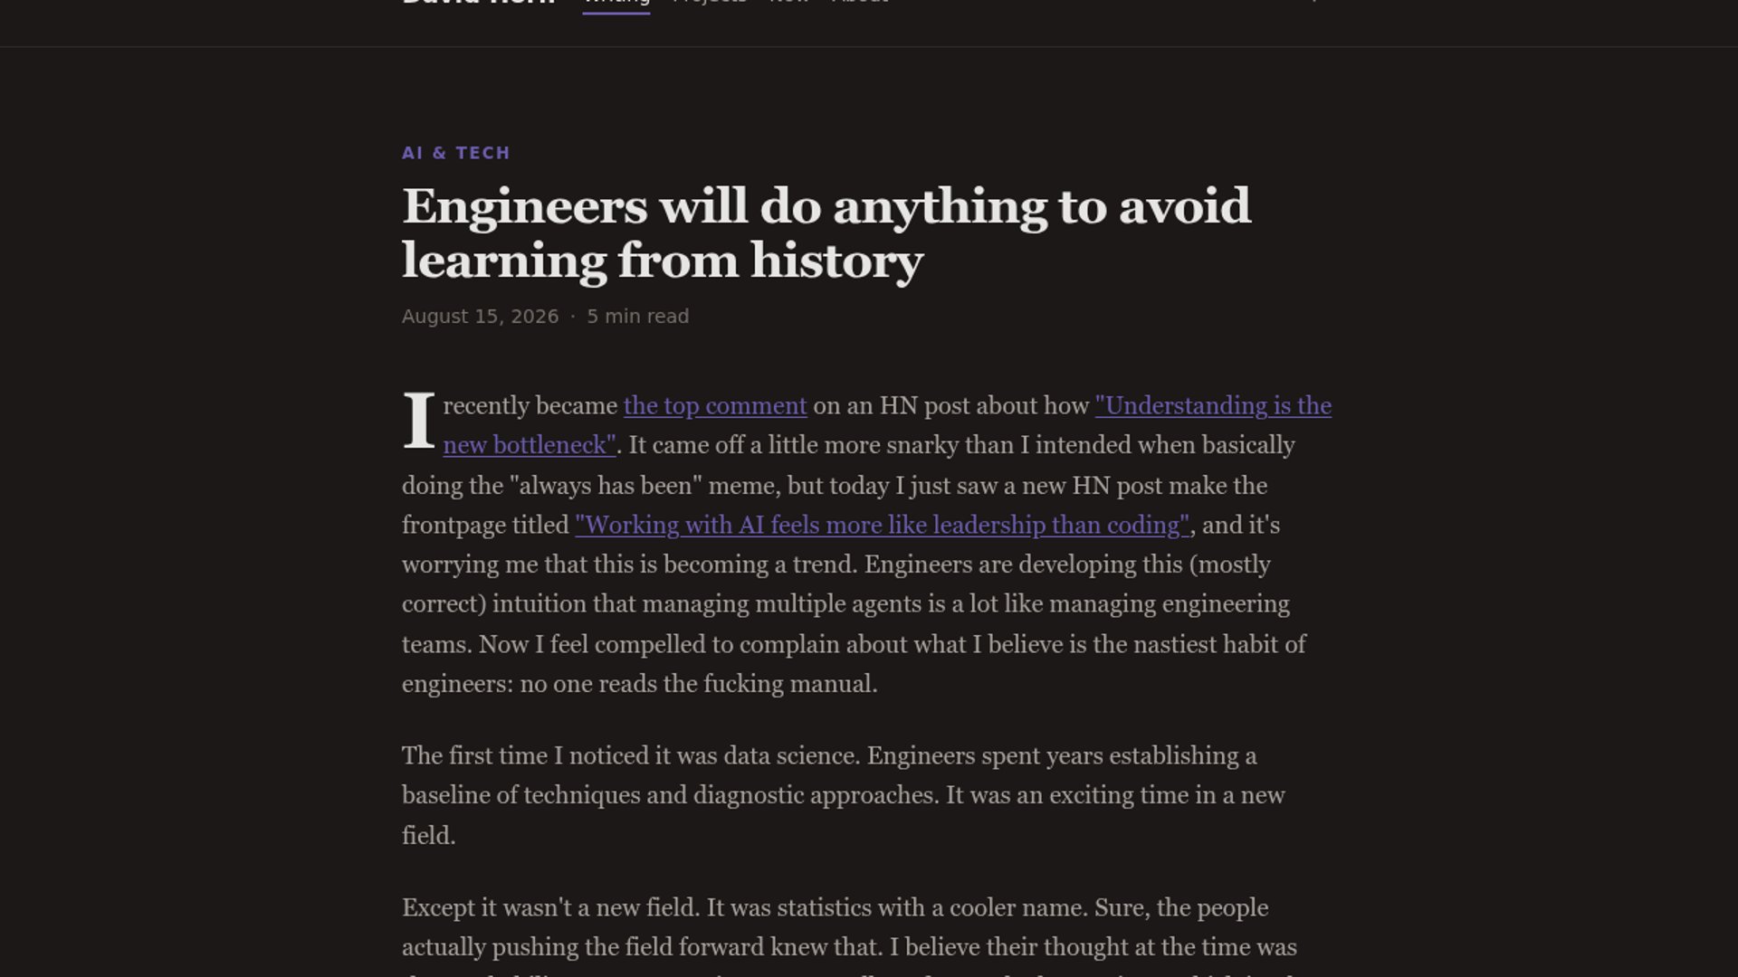Click the small icon at header's far right
The image size is (1738, 977).
pos(1314,2)
